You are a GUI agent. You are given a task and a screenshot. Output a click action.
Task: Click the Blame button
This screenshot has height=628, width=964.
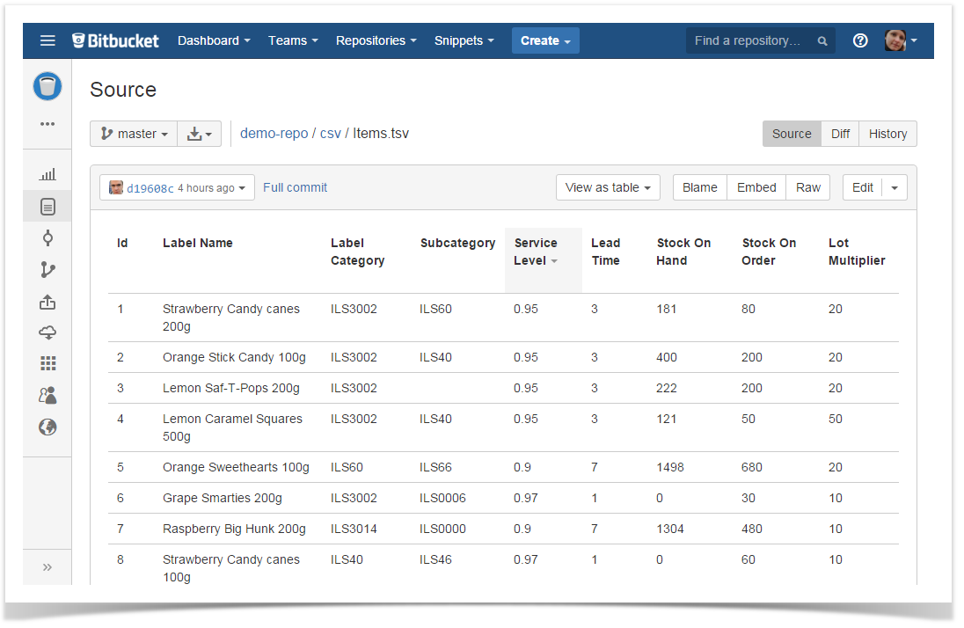(699, 187)
